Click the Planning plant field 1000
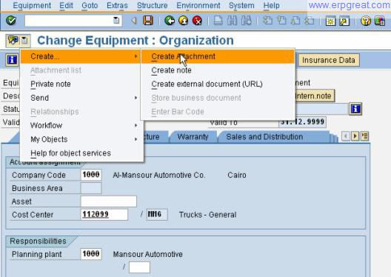 [x=91, y=254]
